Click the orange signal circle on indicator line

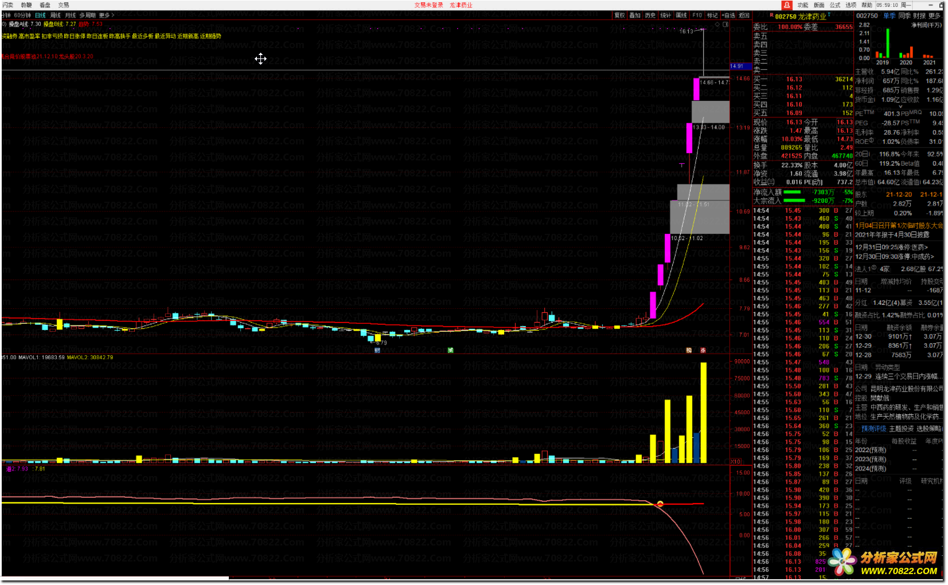pyautogui.click(x=660, y=504)
